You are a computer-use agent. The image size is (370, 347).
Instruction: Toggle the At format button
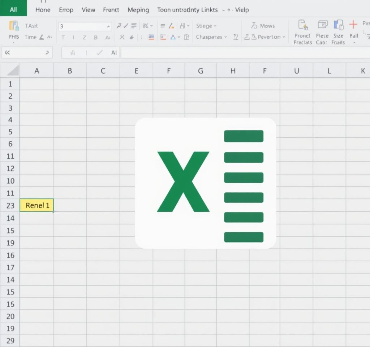pos(108,38)
